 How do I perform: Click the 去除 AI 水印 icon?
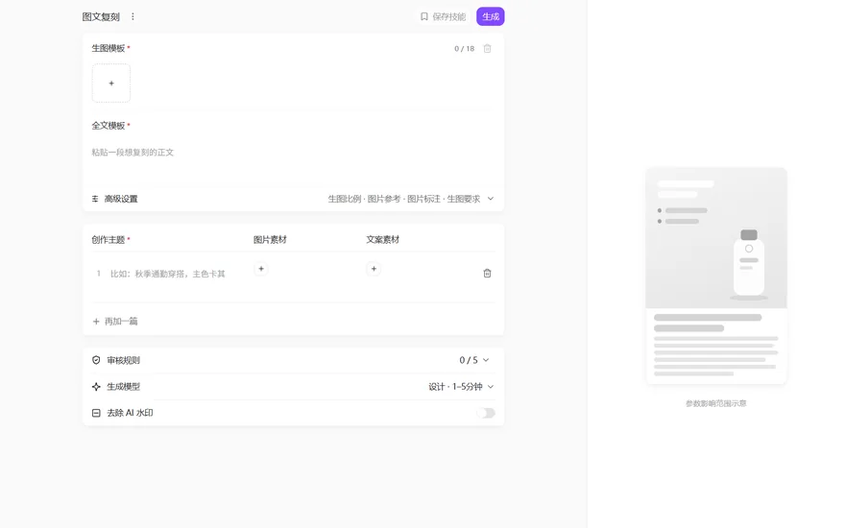(x=96, y=413)
